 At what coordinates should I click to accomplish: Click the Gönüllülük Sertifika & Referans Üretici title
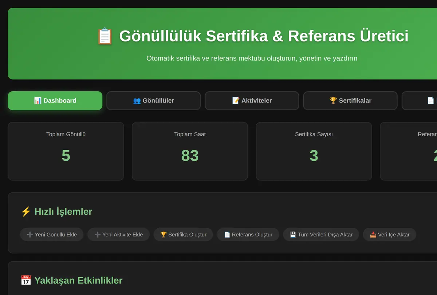(264, 36)
